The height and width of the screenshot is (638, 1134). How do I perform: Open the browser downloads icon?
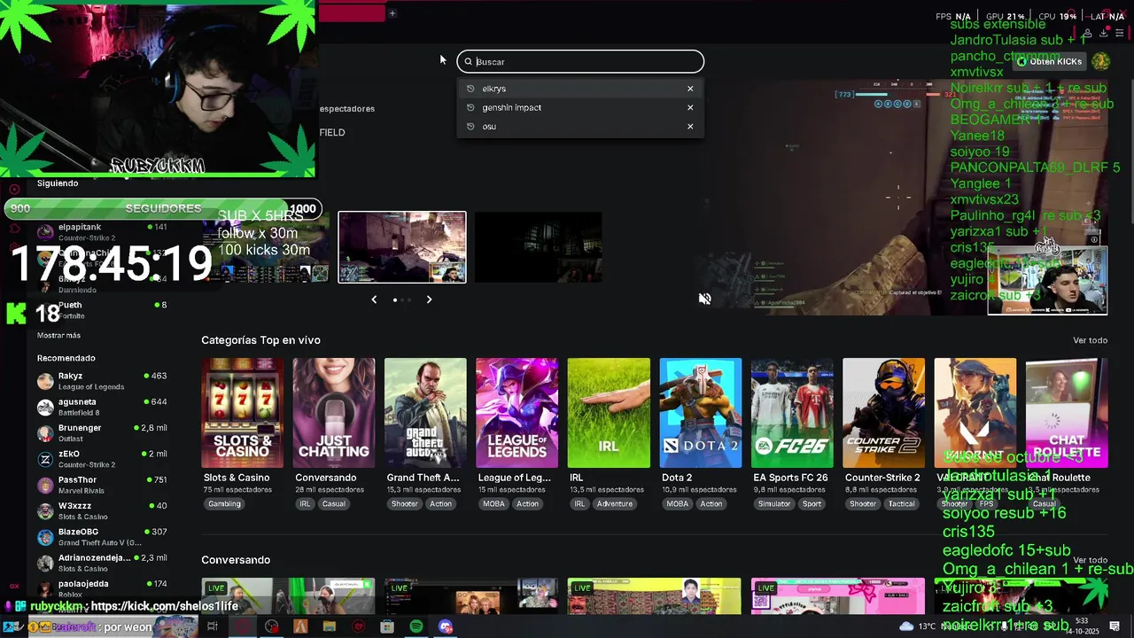tap(1104, 33)
